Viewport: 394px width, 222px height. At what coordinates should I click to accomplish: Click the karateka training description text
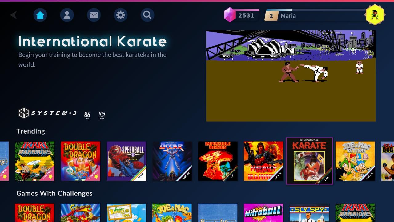pyautogui.click(x=92, y=60)
